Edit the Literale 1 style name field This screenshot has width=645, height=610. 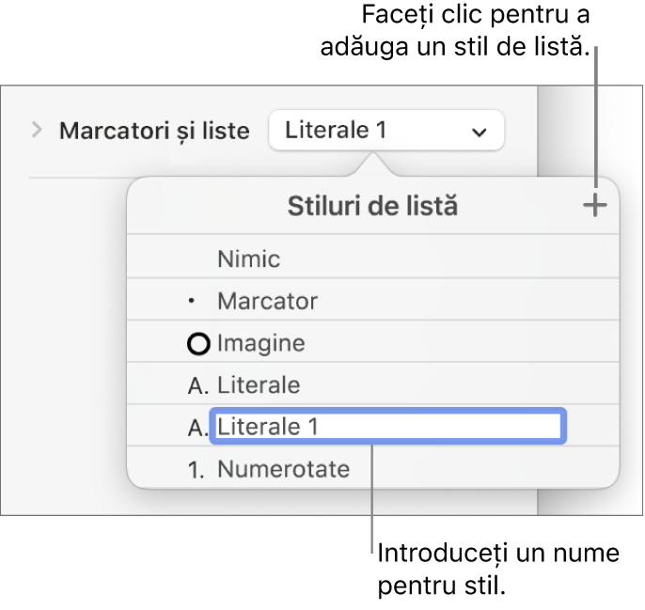click(x=388, y=426)
